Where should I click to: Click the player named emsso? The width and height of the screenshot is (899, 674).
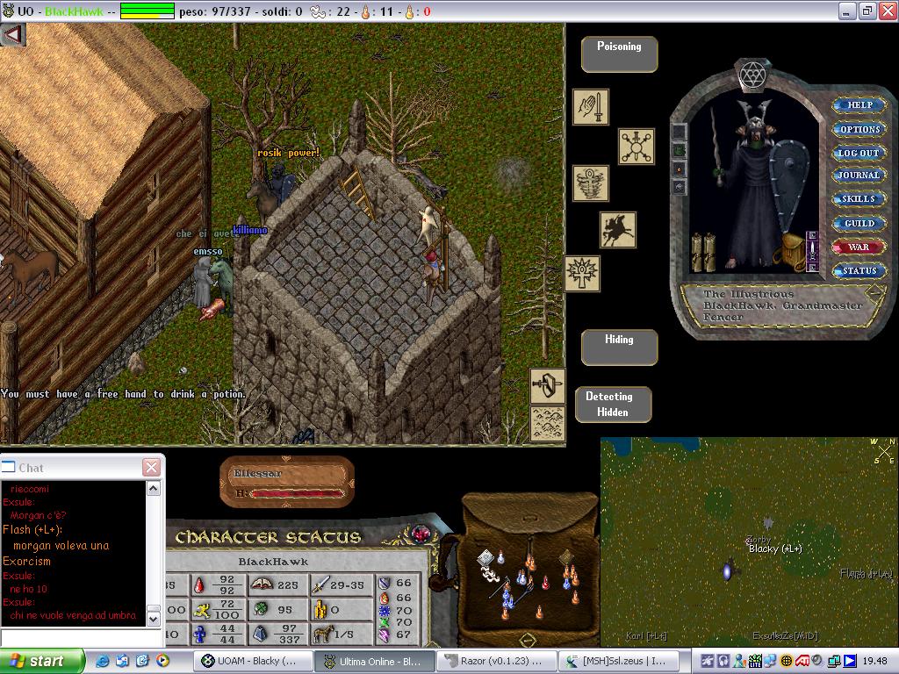click(204, 281)
